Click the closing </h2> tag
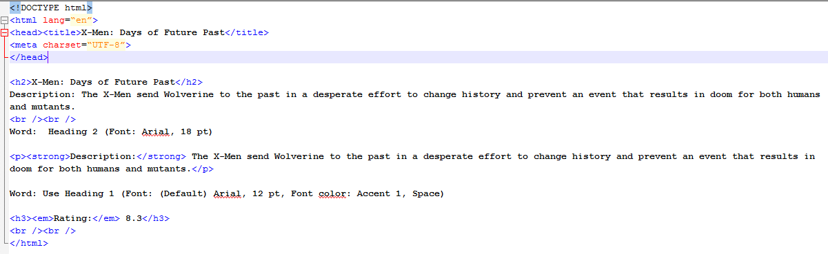 click(189, 82)
